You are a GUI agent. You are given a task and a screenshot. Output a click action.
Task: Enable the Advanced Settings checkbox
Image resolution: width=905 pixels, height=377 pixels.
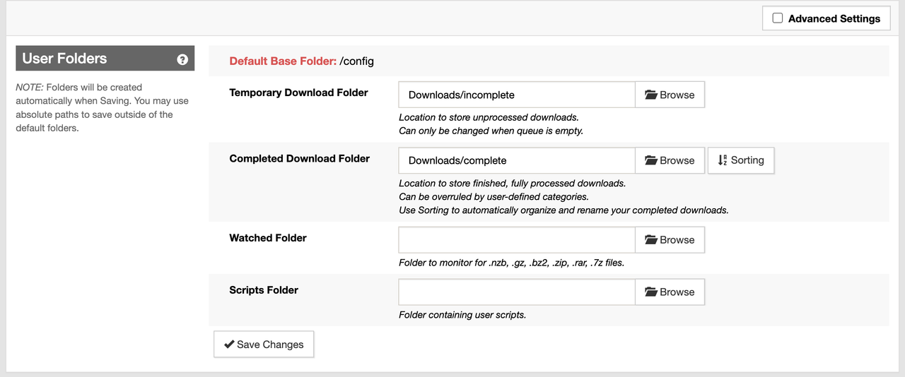tap(778, 18)
